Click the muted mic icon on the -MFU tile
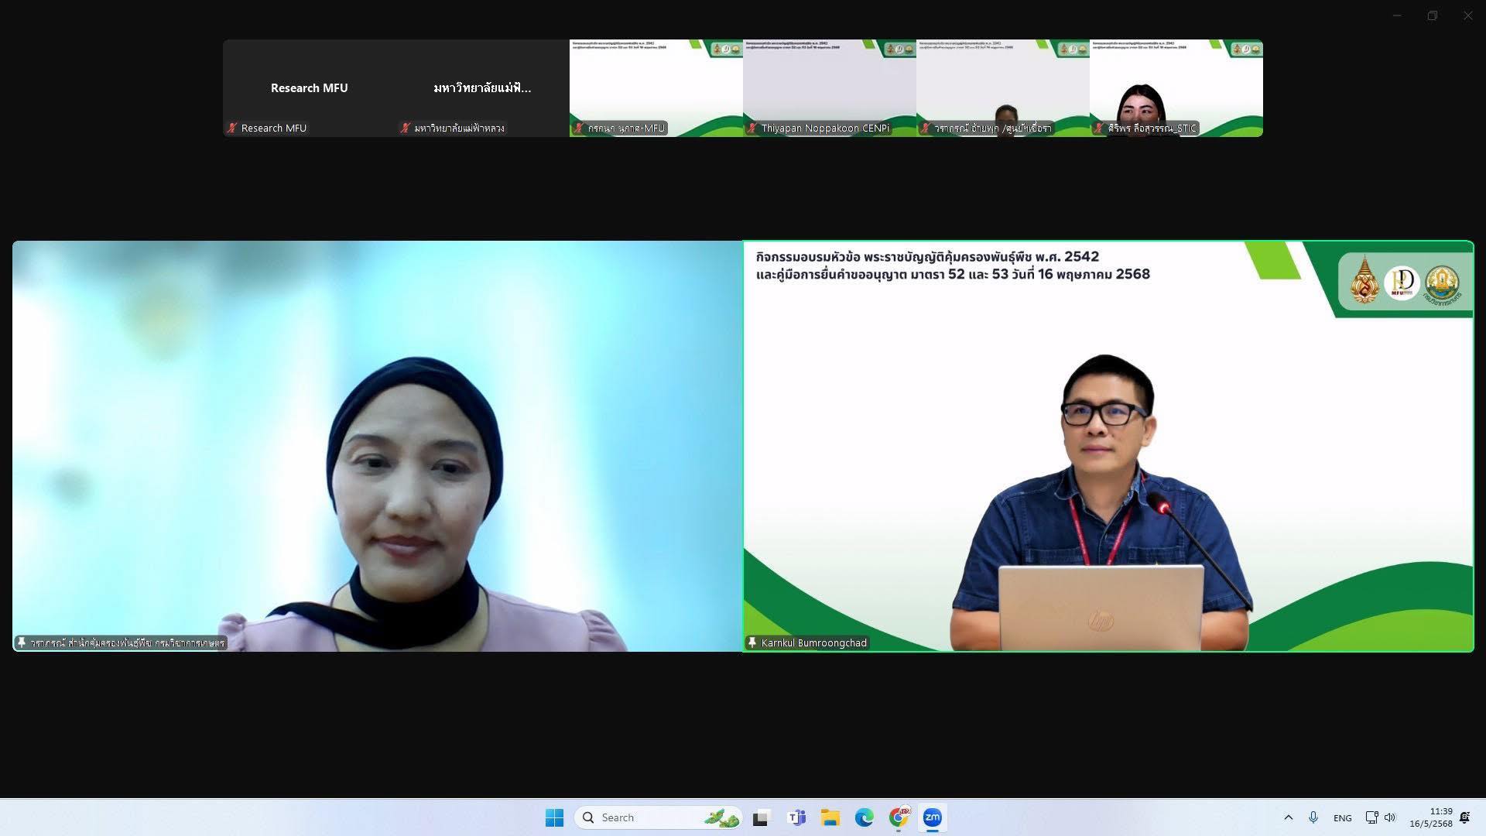This screenshot has width=1486, height=836. pyautogui.click(x=578, y=128)
